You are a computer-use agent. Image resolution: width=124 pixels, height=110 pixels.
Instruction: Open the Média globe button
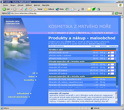click(x=60, y=9)
